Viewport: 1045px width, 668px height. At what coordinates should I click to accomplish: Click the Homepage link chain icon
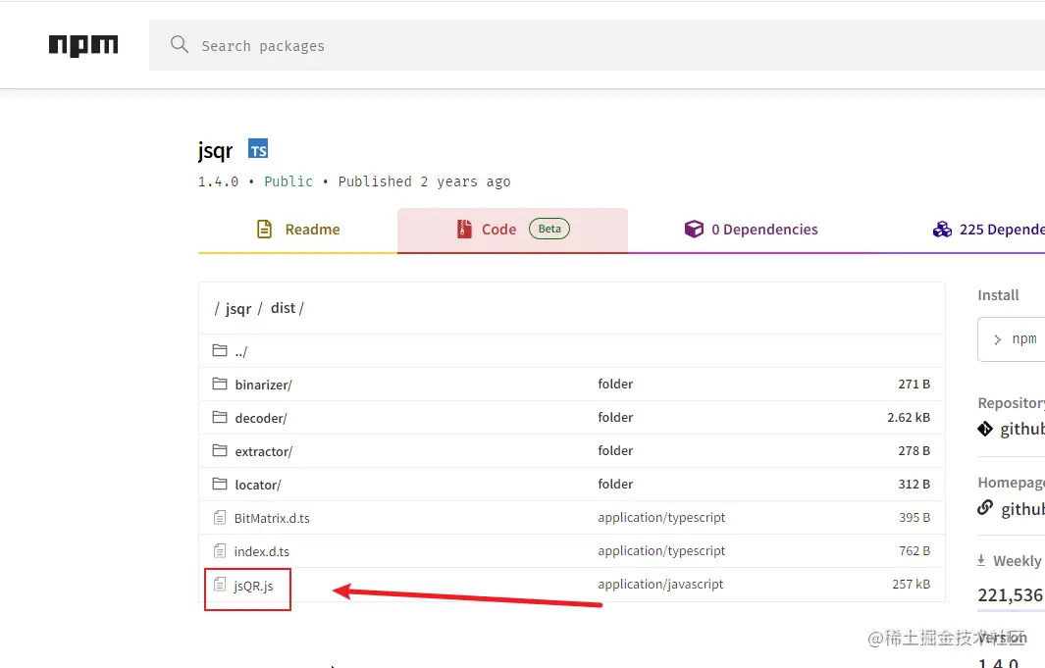(x=985, y=507)
